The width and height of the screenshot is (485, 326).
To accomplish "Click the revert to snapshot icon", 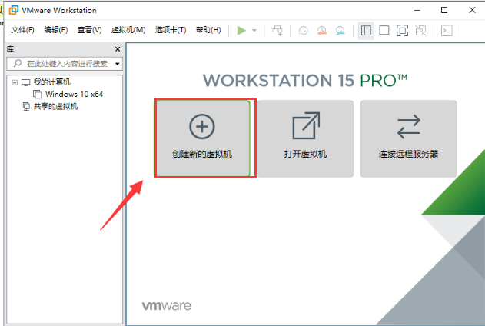I will (321, 30).
